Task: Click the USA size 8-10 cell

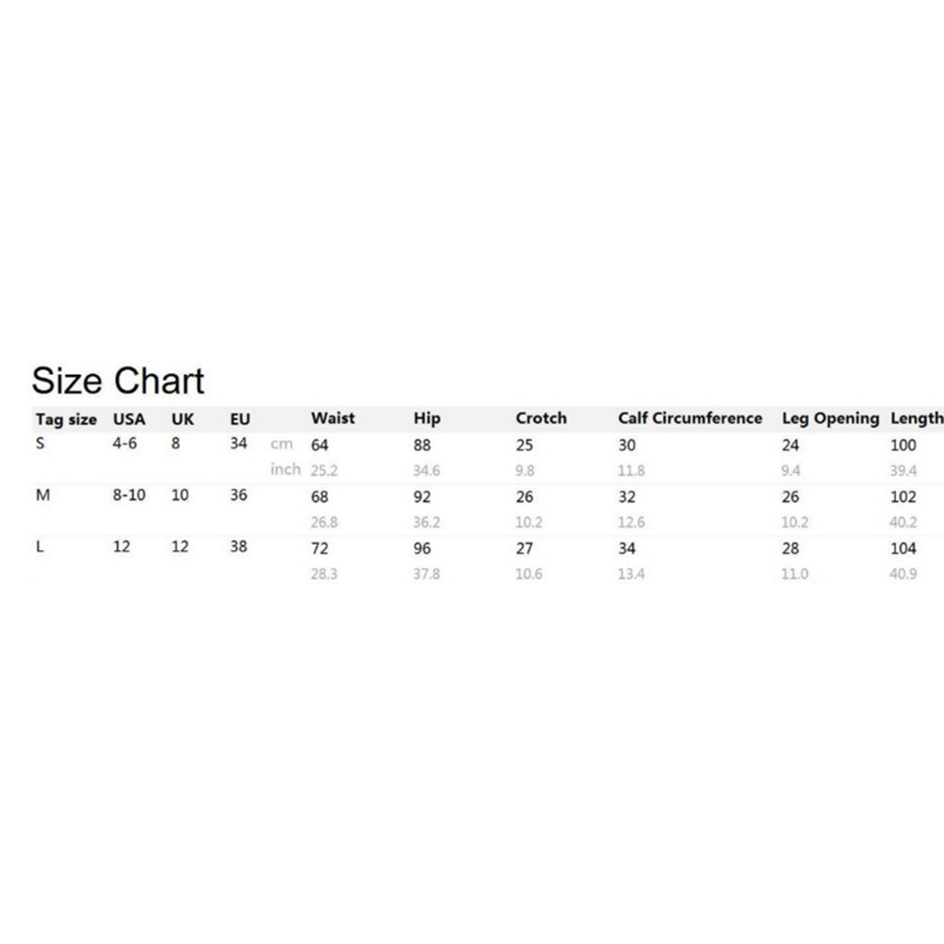Action: [129, 495]
